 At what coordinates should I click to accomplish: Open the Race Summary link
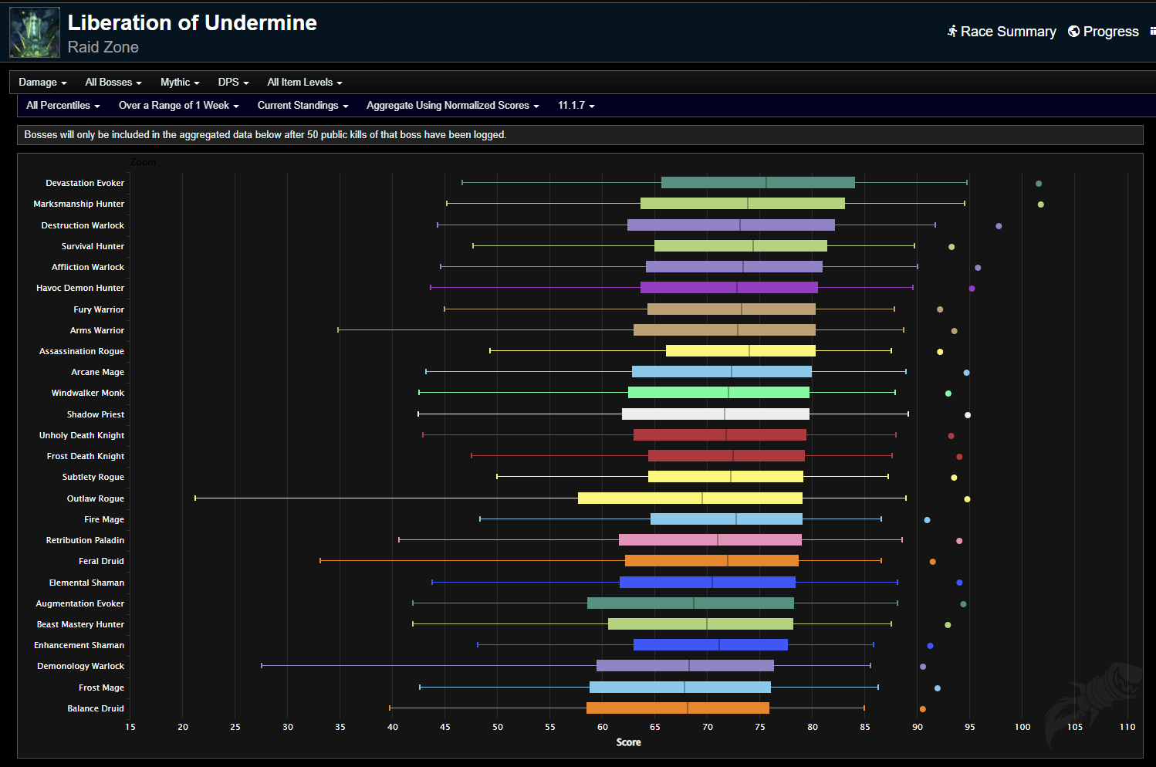(1008, 32)
